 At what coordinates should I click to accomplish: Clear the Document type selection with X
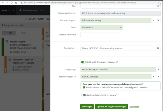pos(158,20)
